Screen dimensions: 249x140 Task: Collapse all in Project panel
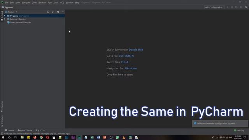click(53, 12)
